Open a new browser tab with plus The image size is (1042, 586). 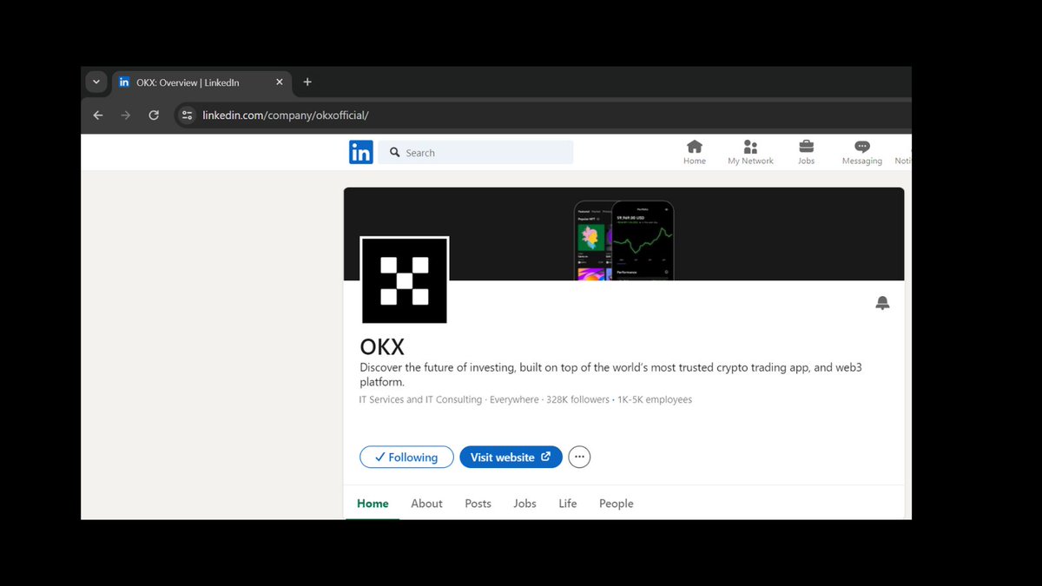pos(307,82)
